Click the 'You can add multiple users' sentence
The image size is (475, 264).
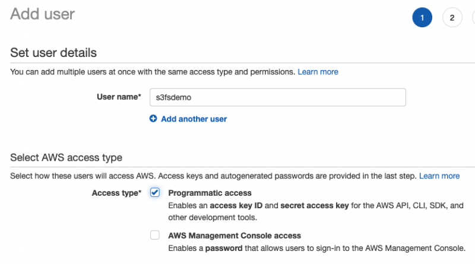(153, 72)
